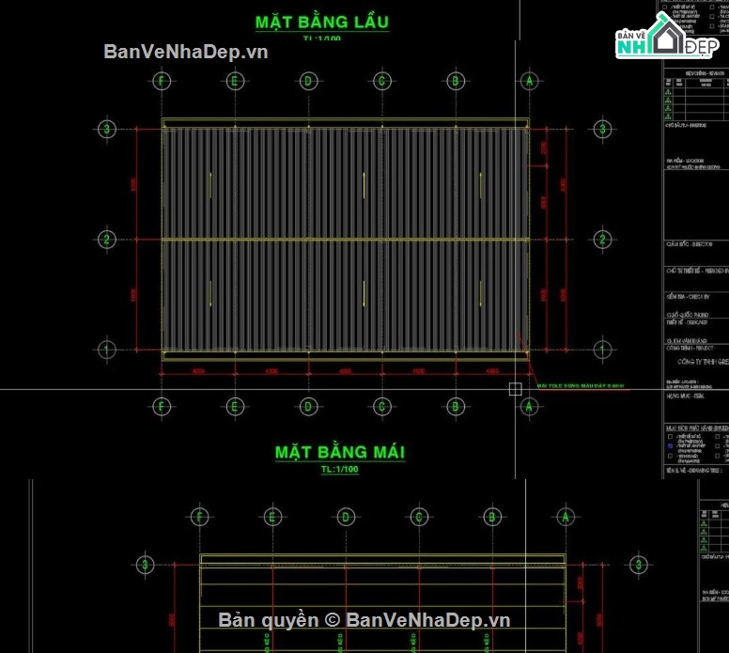Select the 'GIÁM ĐỐC - DIRECTOR' title block label
The width and height of the screenshot is (729, 653).
coord(689,244)
